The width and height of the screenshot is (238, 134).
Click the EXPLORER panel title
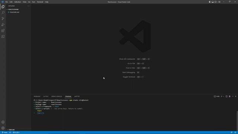point(12,6)
